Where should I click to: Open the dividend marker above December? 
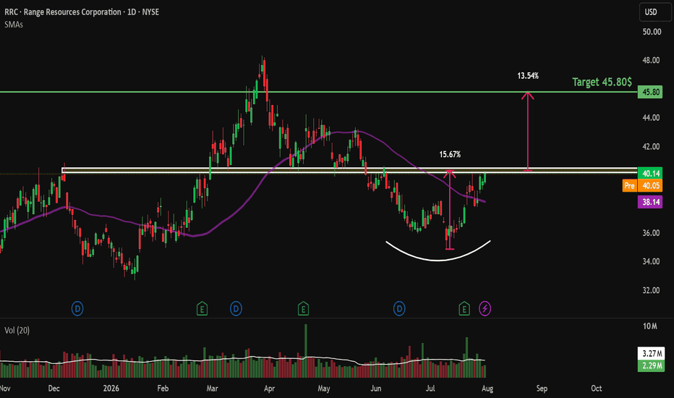pyautogui.click(x=77, y=308)
